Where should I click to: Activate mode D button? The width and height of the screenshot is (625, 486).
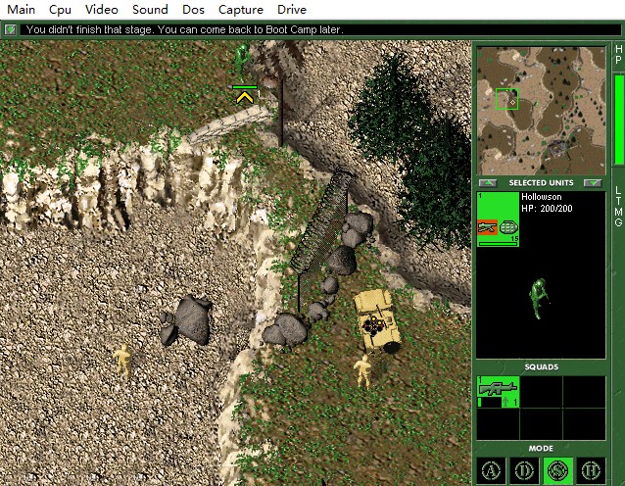tap(524, 471)
